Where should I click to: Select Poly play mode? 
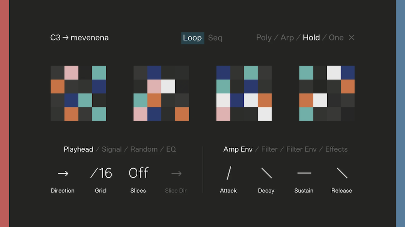click(264, 38)
